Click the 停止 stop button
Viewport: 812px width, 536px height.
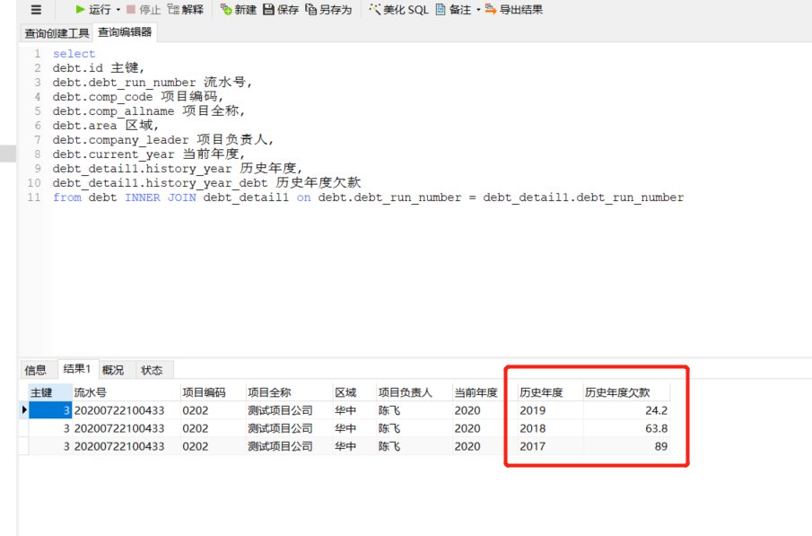tap(144, 9)
